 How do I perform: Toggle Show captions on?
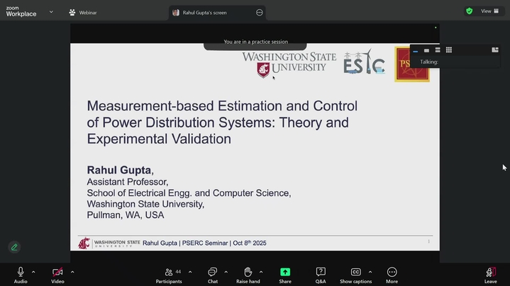pos(356,273)
